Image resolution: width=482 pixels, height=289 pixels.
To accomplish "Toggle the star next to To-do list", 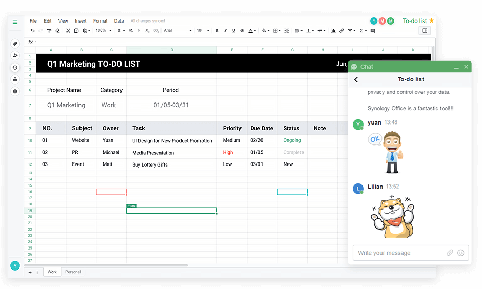I will pos(431,21).
